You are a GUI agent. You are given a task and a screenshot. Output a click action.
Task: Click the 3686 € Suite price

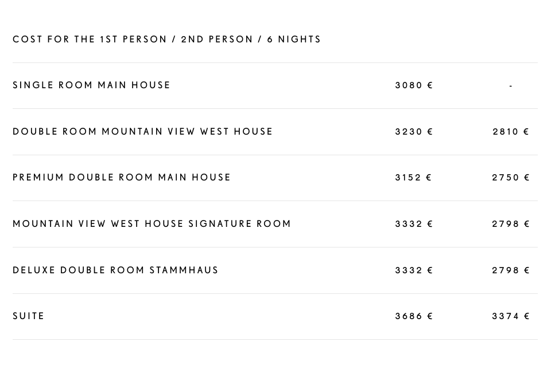(x=414, y=316)
